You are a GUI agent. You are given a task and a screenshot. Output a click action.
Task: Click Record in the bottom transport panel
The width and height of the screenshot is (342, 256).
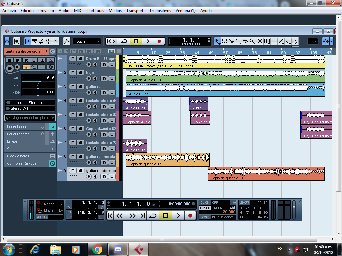190,216
